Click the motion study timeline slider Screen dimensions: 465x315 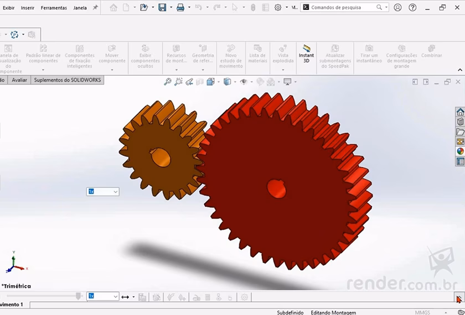point(79,296)
